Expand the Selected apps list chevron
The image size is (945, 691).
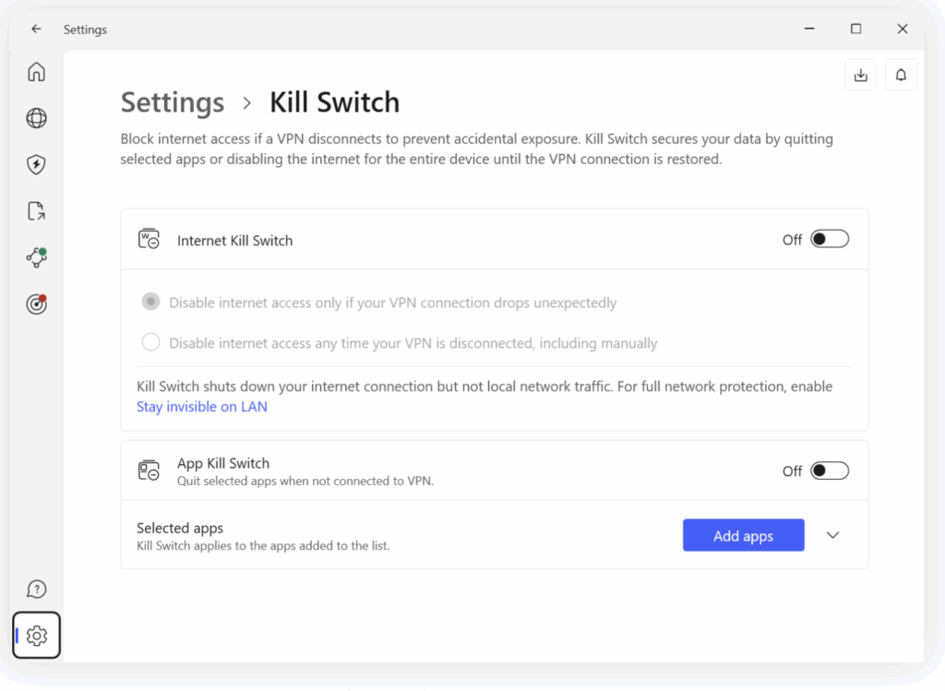(833, 535)
